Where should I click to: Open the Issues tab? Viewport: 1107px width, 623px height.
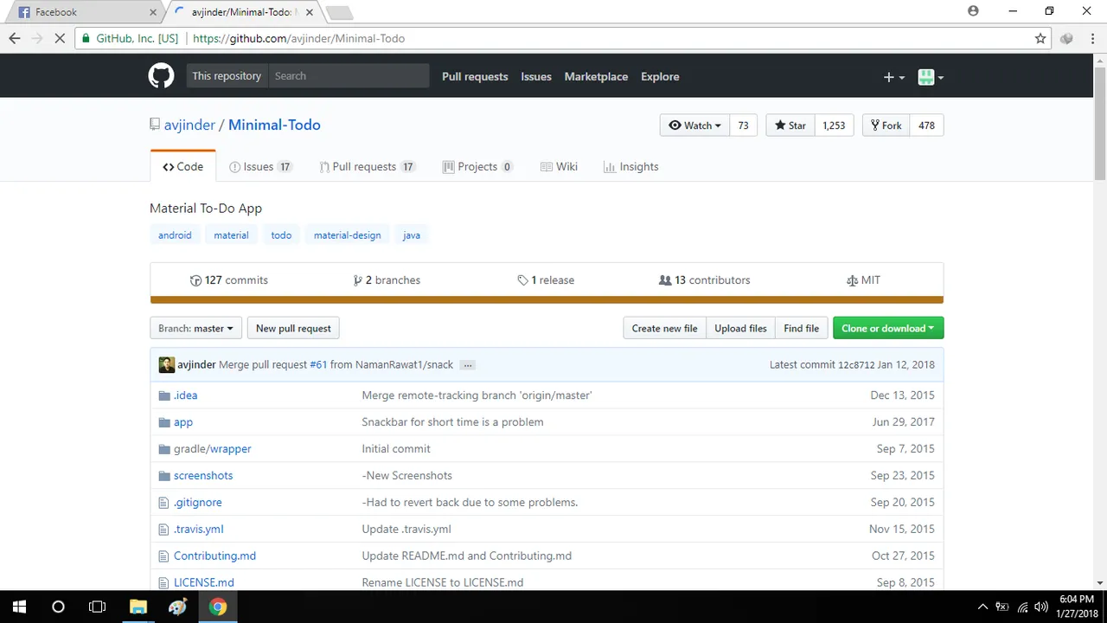tap(260, 167)
